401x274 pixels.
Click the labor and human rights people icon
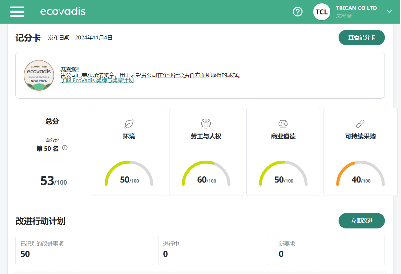[206, 124]
